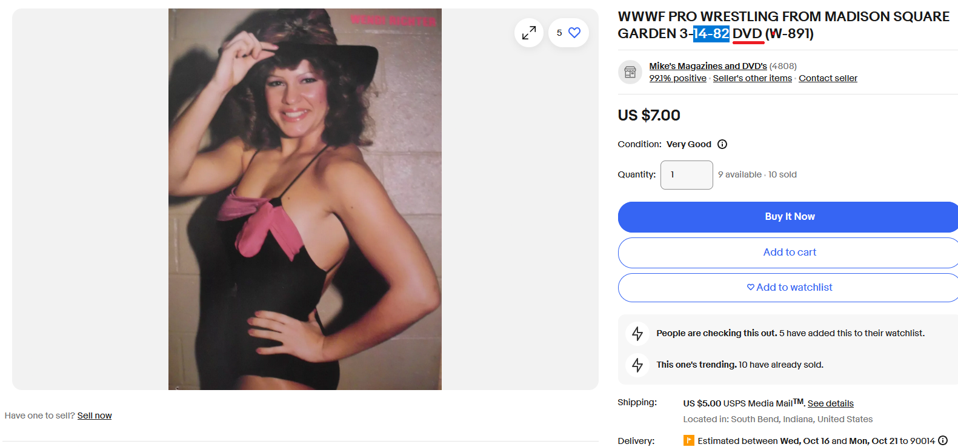Screen dimensions: 958x447
Task: Expand the product image to full screen
Action: tap(529, 33)
